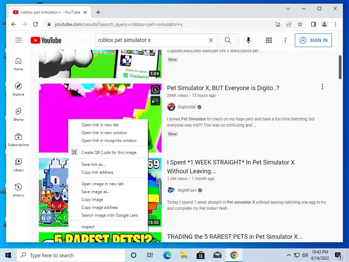Click the 1:04 video thumbnail

(x=100, y=64)
